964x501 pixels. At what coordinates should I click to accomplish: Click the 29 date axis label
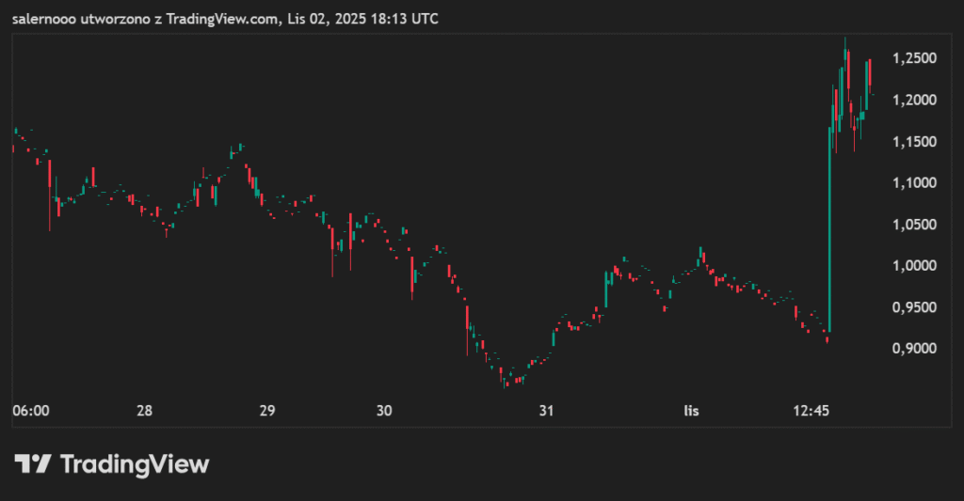(x=267, y=411)
